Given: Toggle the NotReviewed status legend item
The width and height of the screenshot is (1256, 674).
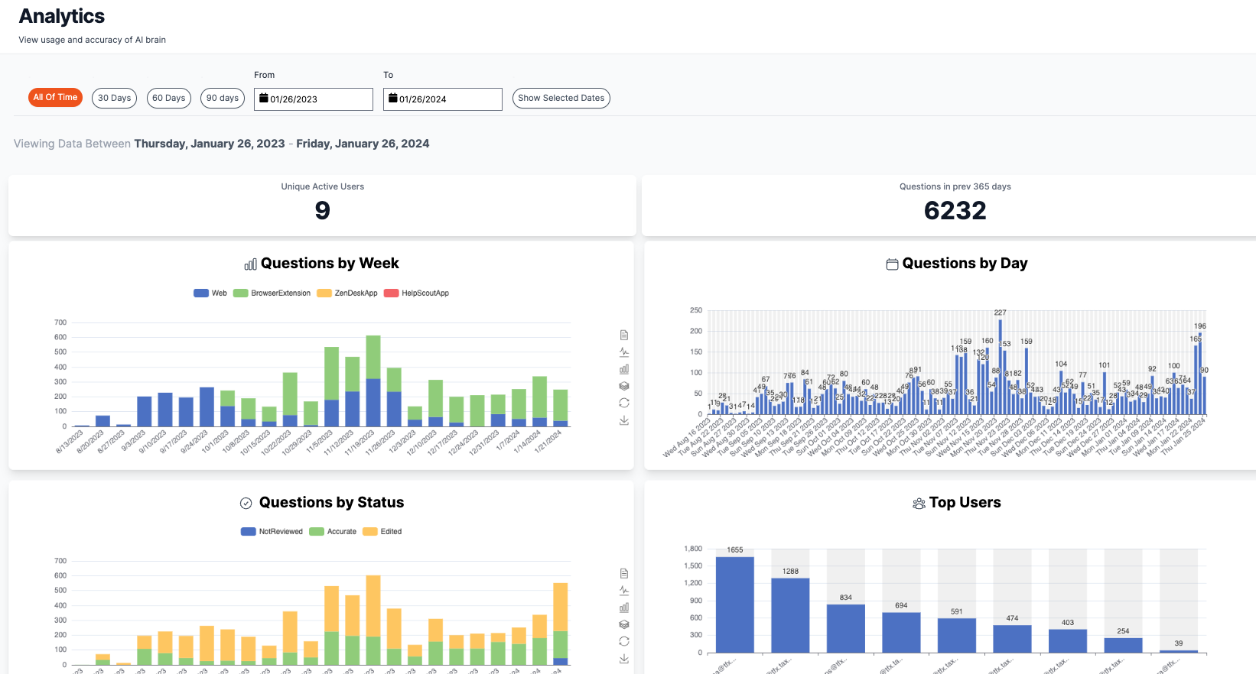Looking at the screenshot, I should (x=272, y=532).
